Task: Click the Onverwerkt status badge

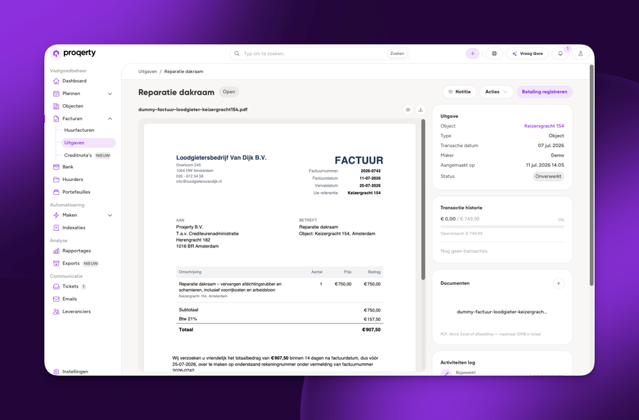Action: point(548,176)
